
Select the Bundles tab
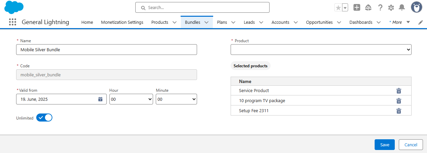point(192,22)
